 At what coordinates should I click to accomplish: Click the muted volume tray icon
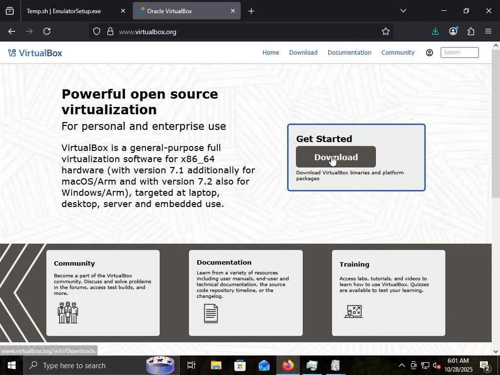(437, 365)
